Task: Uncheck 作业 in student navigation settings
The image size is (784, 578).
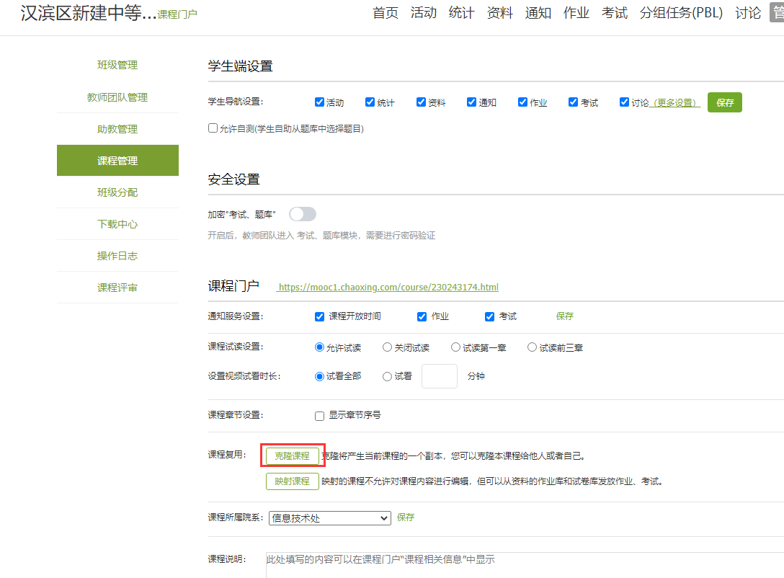Action: coord(522,102)
